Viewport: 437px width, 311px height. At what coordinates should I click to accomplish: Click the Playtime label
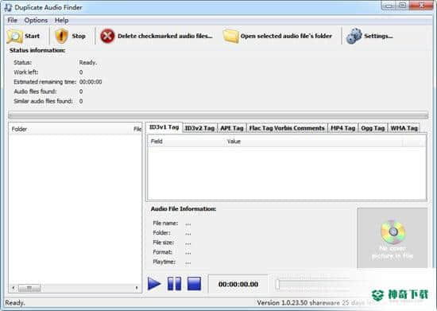pos(164,262)
